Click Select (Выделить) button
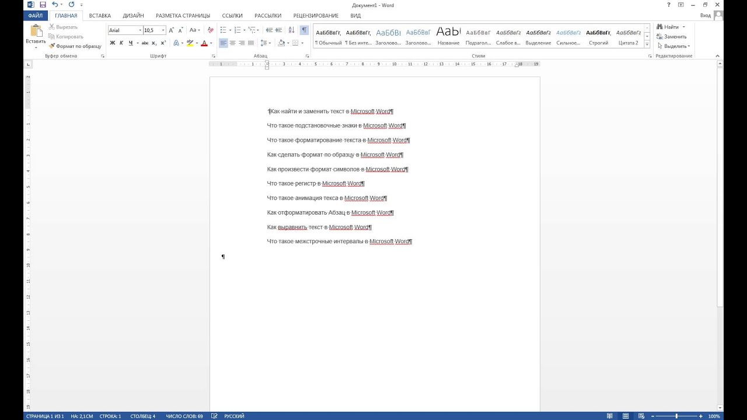The image size is (747, 420). point(673,46)
